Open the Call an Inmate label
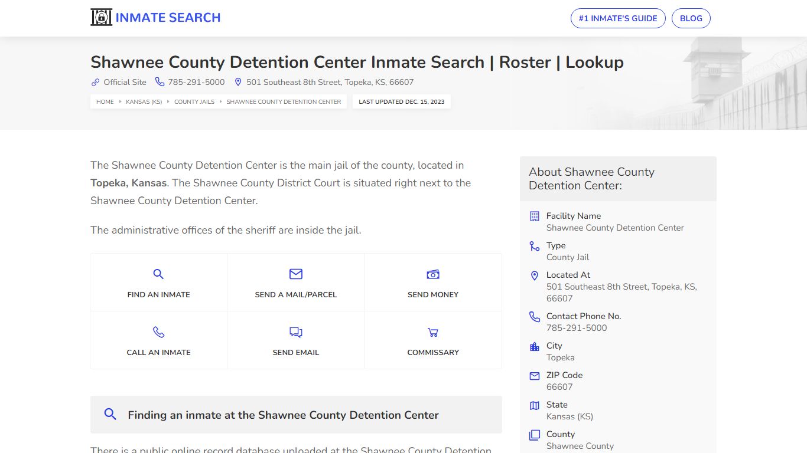The height and width of the screenshot is (453, 807). [x=159, y=352]
